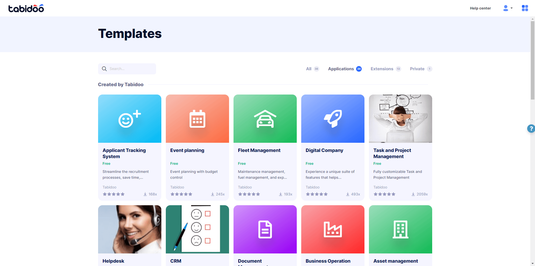
Task: Click the Document template file icon
Action: click(x=265, y=229)
